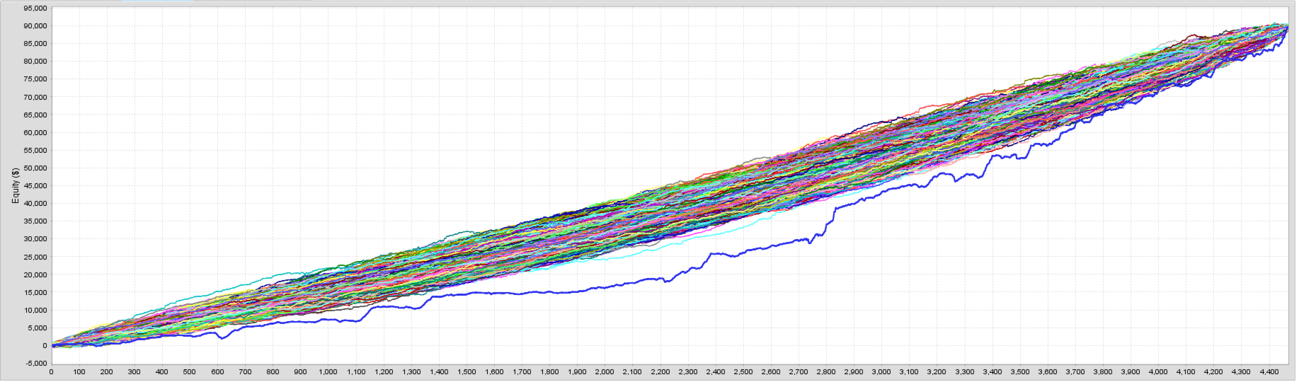Select the 0 label on the equity axis
Image resolution: width=1299 pixels, height=382 pixels.
point(45,346)
